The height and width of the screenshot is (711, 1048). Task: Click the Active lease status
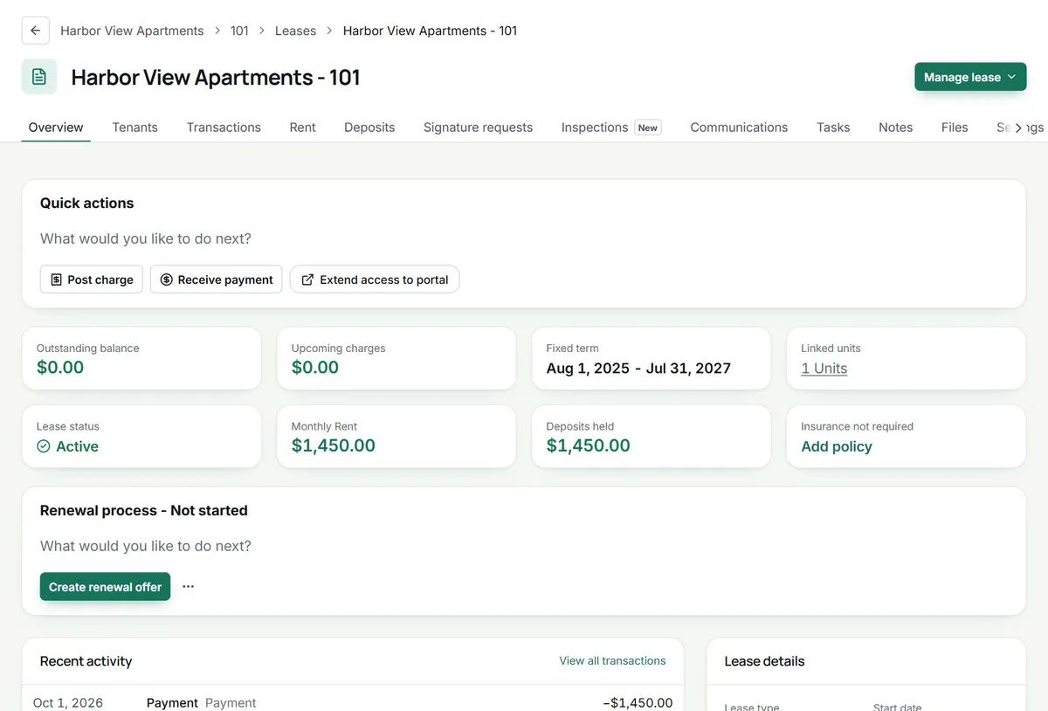click(67, 446)
